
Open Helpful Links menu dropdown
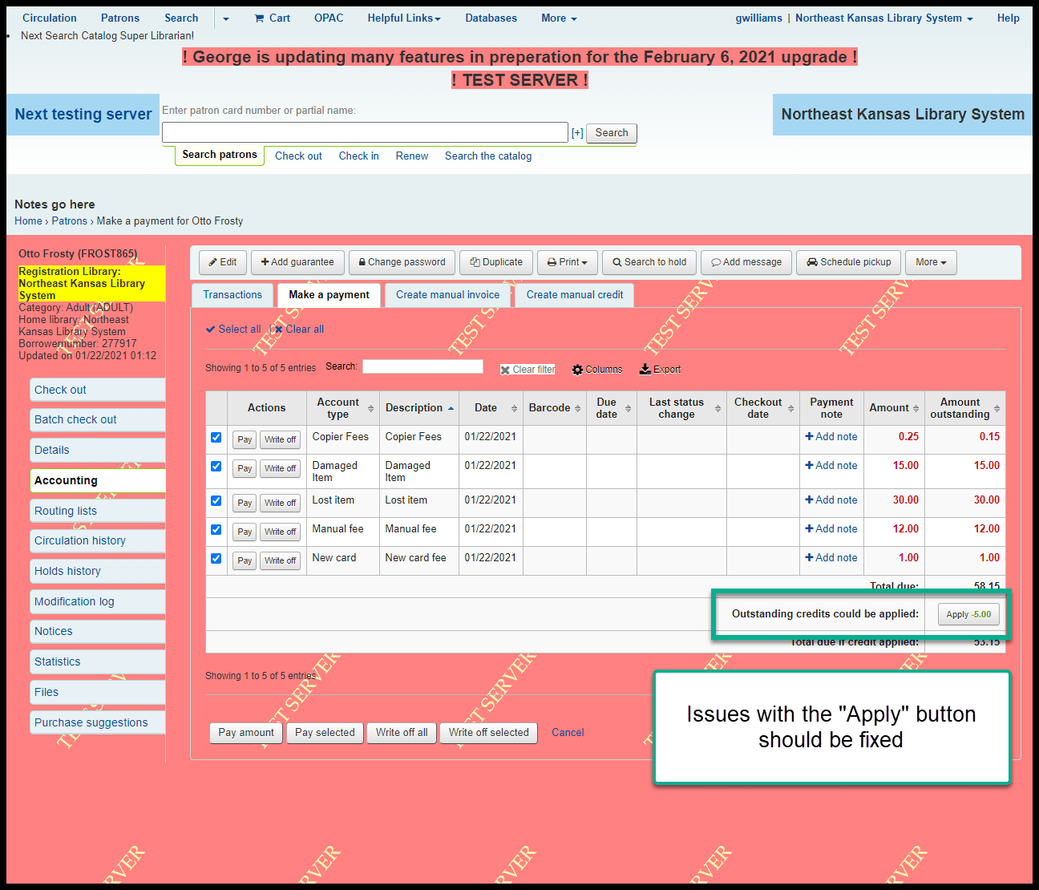pyautogui.click(x=404, y=18)
